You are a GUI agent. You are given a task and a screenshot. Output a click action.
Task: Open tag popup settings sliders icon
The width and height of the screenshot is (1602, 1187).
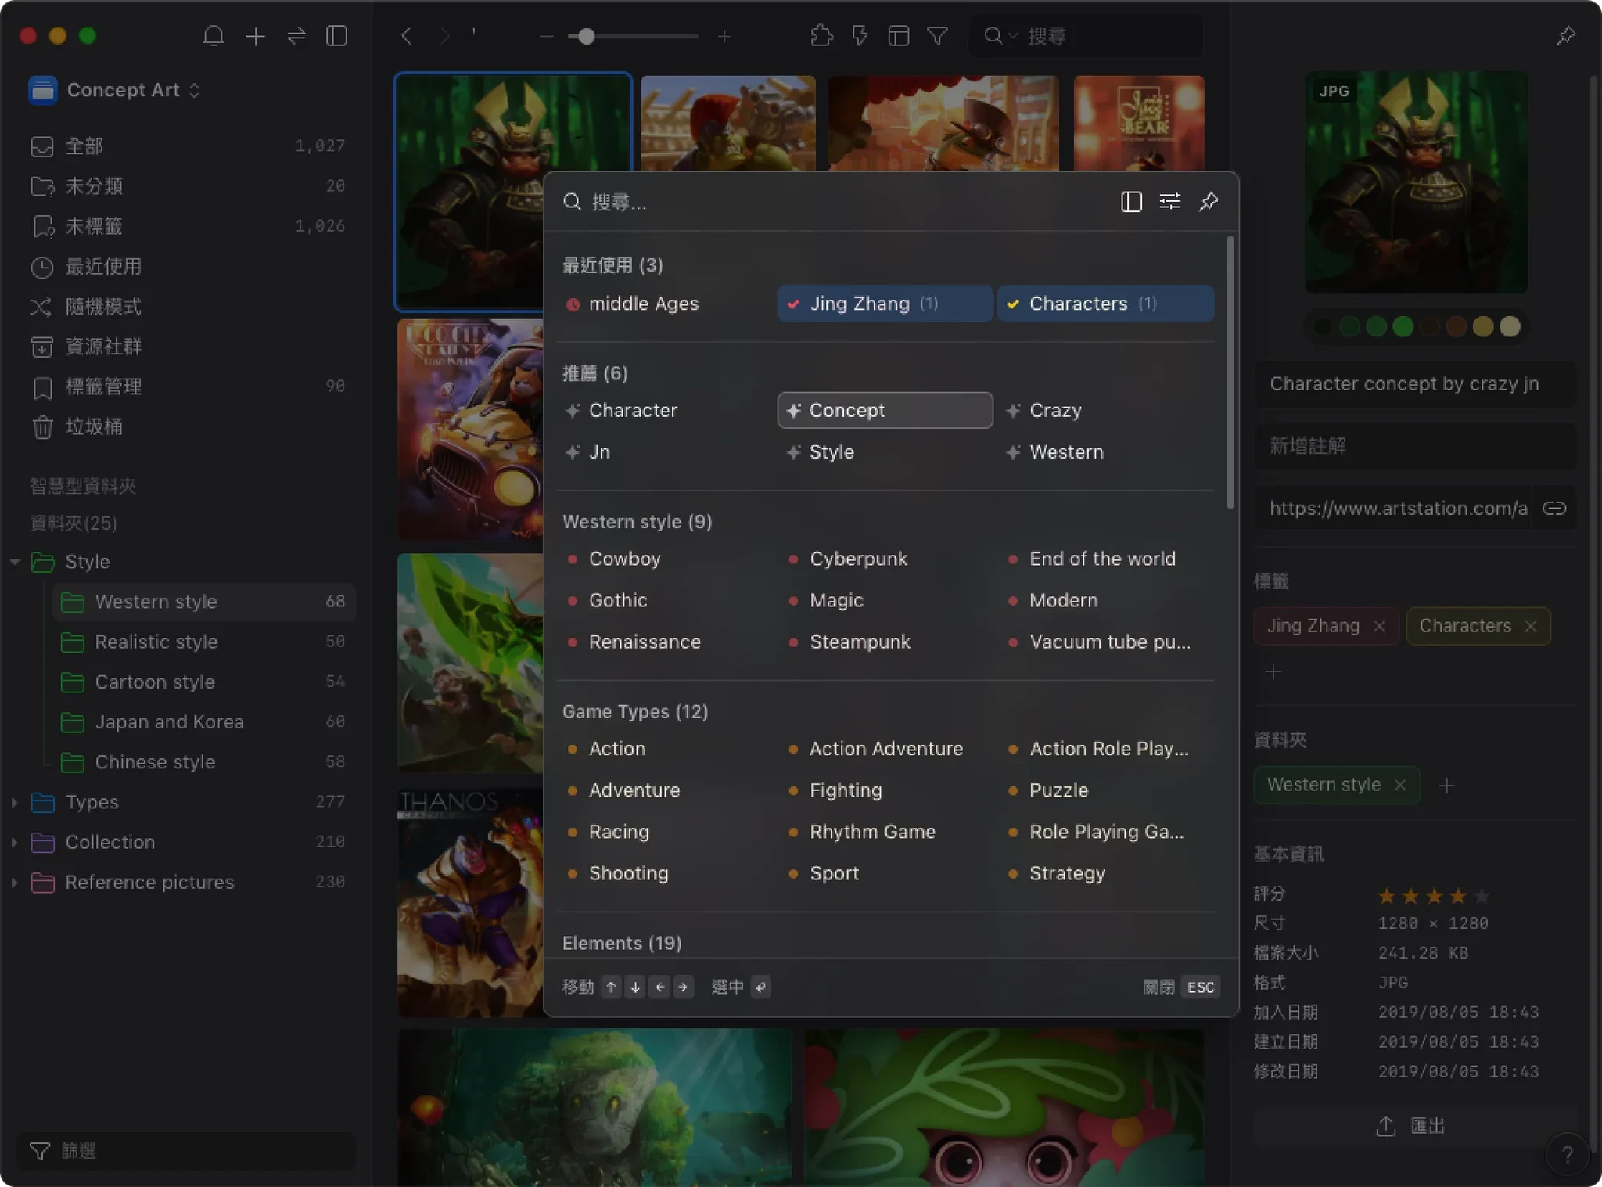pos(1169,202)
